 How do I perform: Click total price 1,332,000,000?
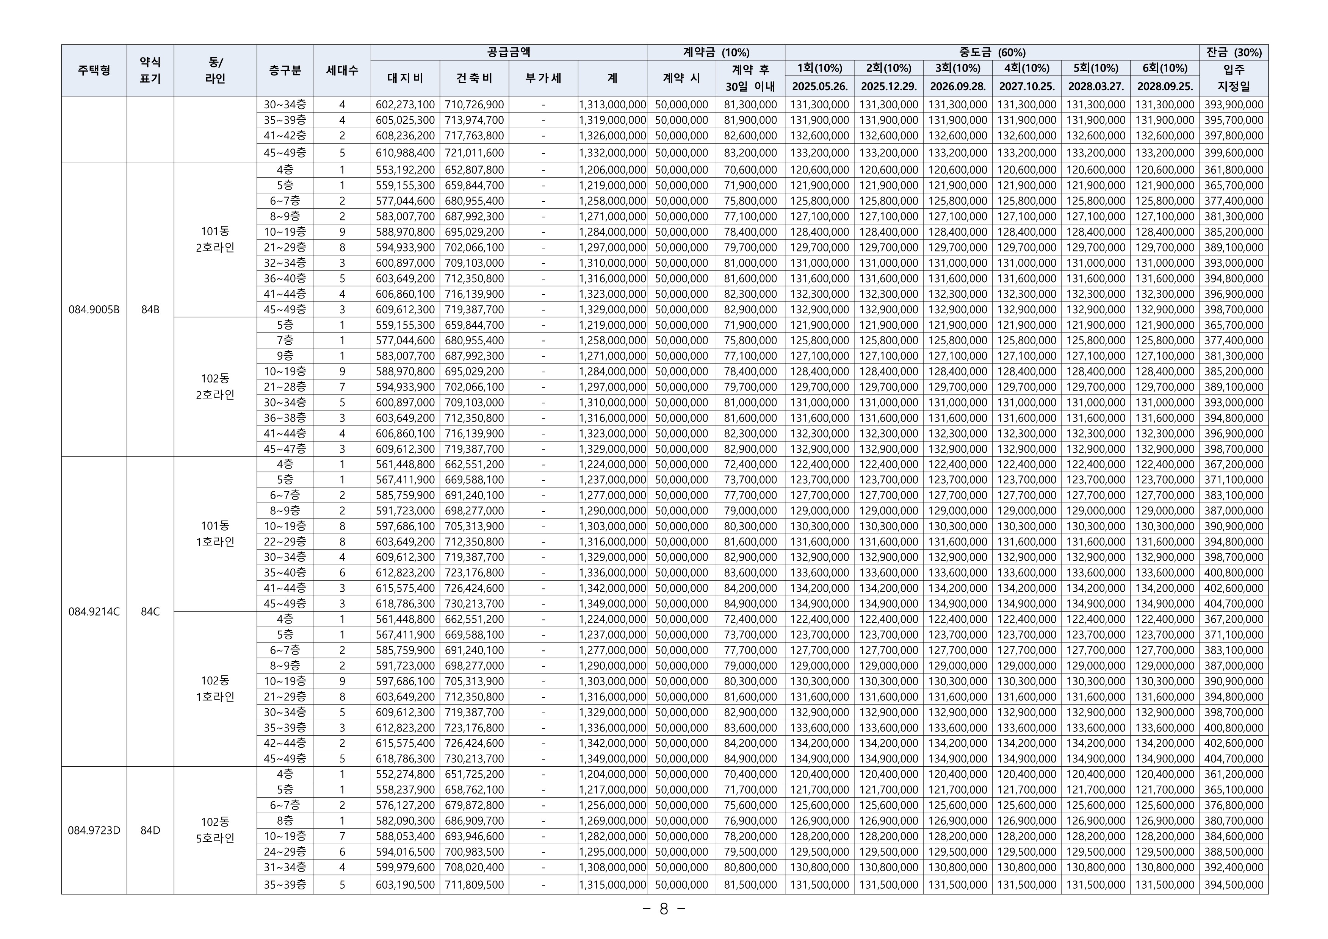[612, 153]
